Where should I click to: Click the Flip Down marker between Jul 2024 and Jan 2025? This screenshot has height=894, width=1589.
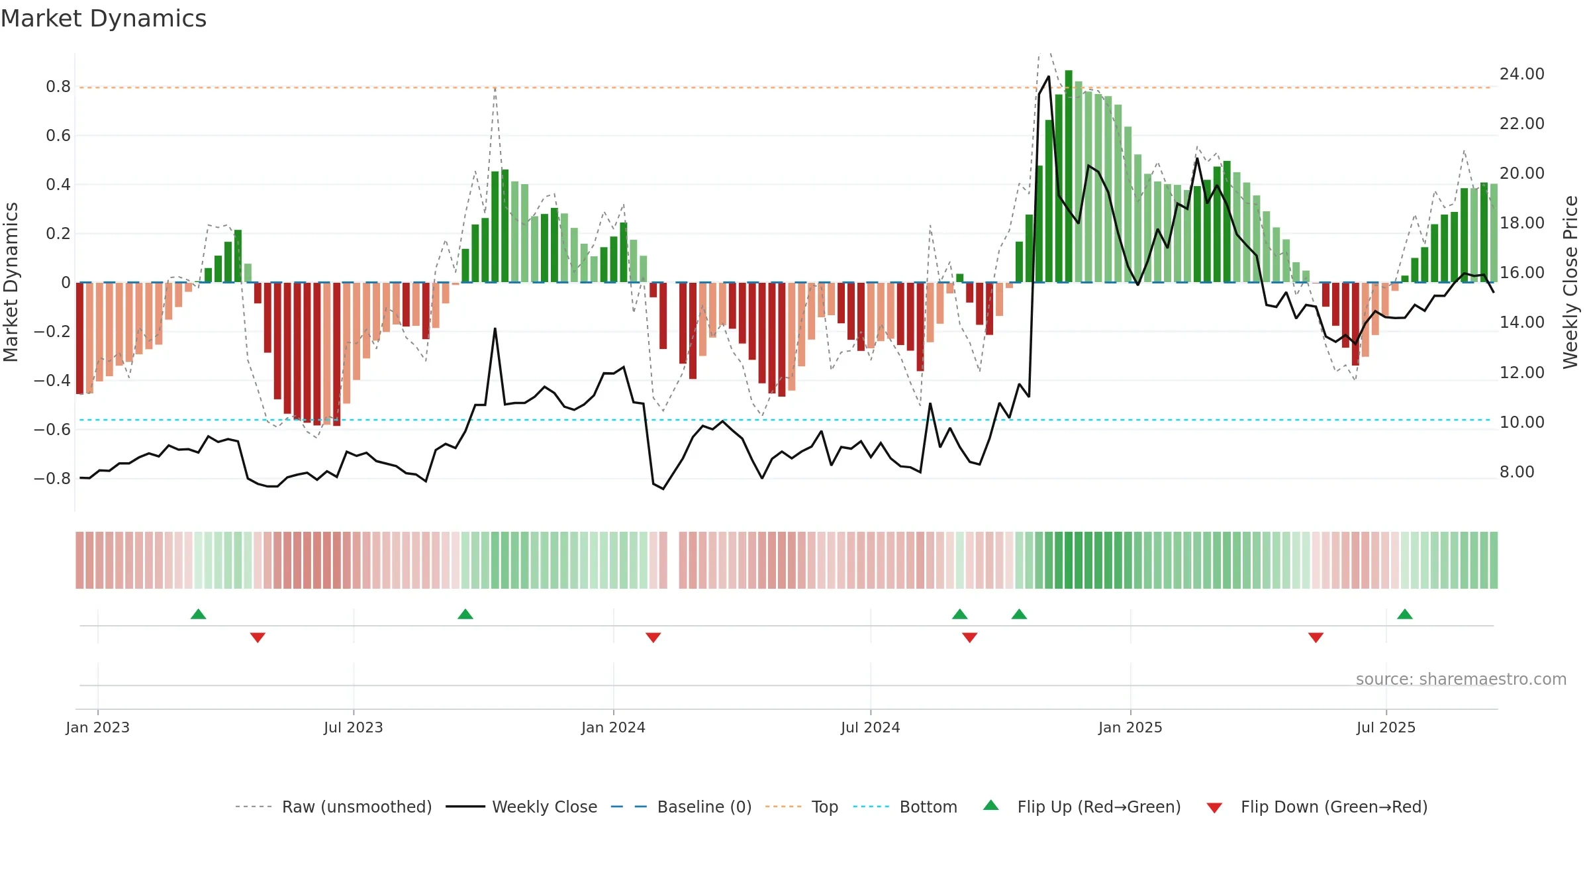[970, 638]
